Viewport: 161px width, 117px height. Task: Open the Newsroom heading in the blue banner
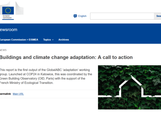[x=8, y=30]
